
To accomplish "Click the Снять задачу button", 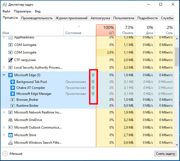I will [x=165, y=154].
